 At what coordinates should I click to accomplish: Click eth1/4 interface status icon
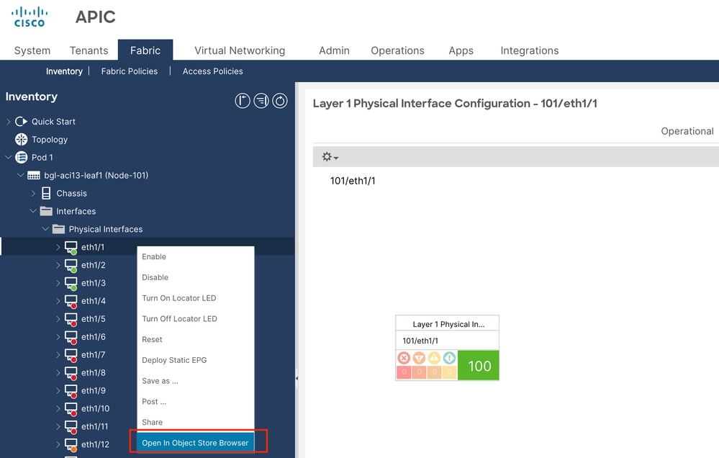pyautogui.click(x=71, y=301)
